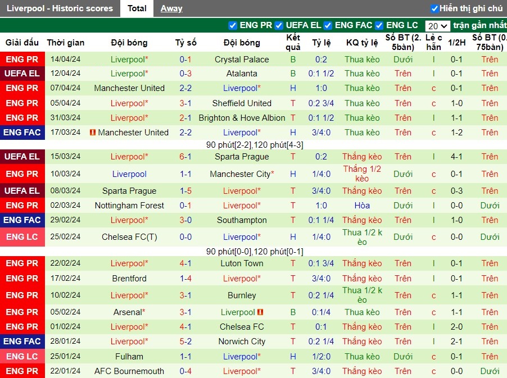The image size is (507, 378).
Task: Click Thắng 1/2 kèo result for Manchester City match
Action: (x=362, y=174)
